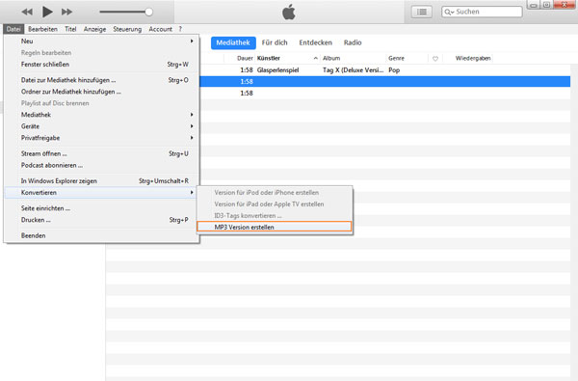The width and height of the screenshot is (578, 381).
Task: Open the Steuerung menu
Action: (127, 29)
